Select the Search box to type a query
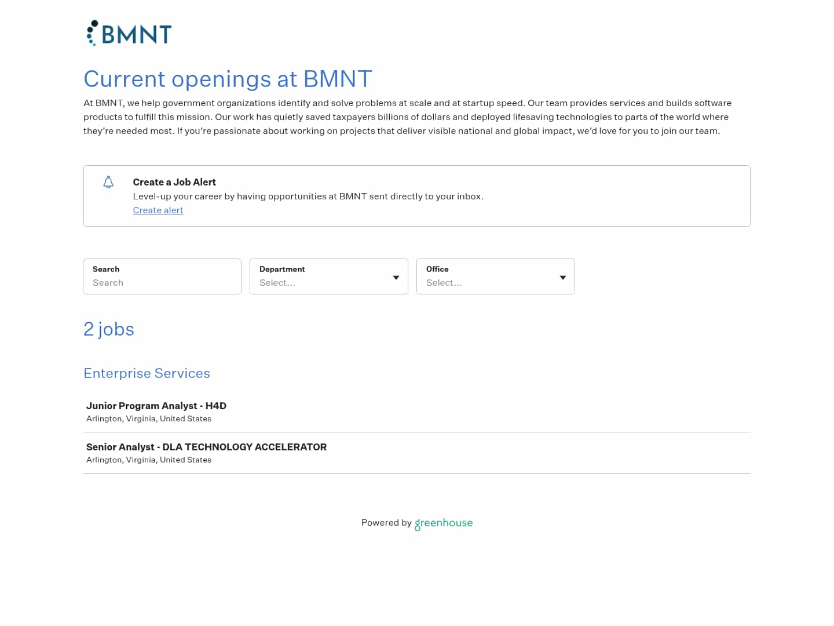The image size is (834, 626). click(x=162, y=283)
